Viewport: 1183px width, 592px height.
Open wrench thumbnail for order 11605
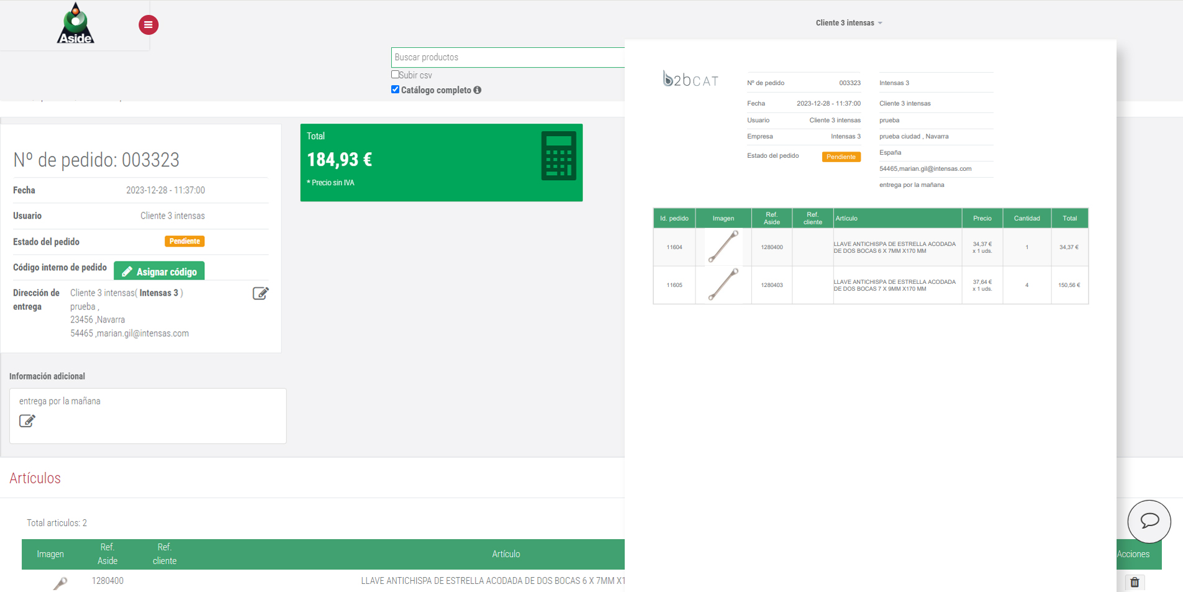[723, 285]
